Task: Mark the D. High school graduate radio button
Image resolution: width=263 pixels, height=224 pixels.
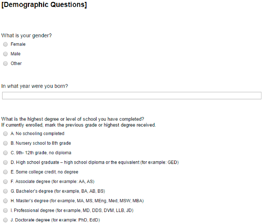Action: click(x=5, y=162)
